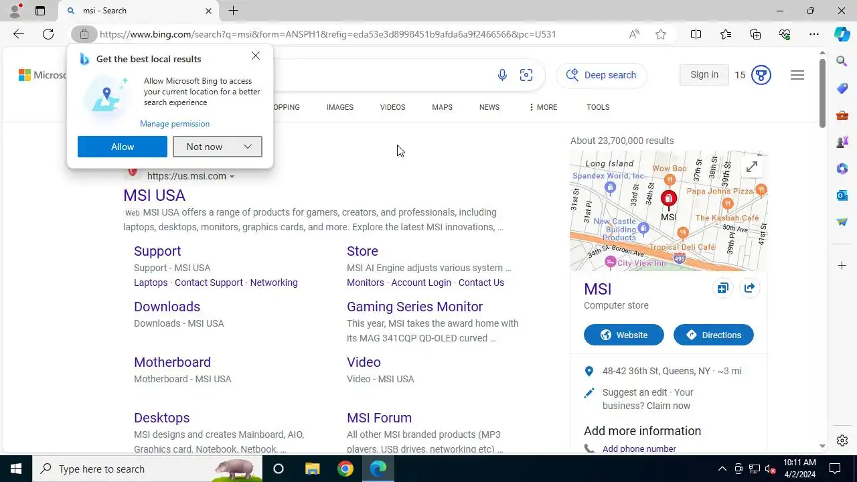857x482 pixels.
Task: Open the browser profile icon
Action: (x=15, y=11)
